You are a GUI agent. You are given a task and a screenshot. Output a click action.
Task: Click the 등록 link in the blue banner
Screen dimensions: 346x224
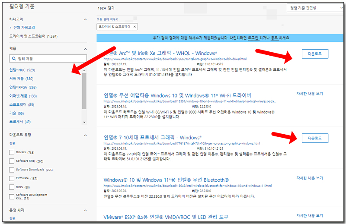pos(274,38)
